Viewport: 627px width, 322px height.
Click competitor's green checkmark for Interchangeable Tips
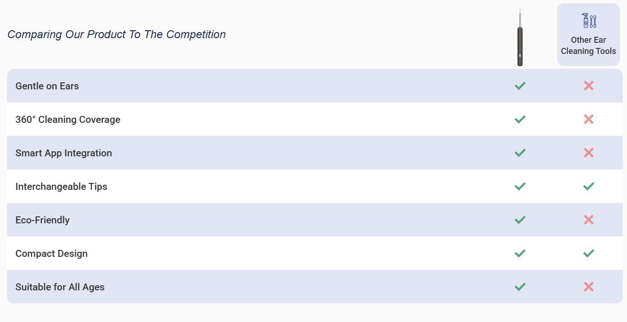[588, 186]
